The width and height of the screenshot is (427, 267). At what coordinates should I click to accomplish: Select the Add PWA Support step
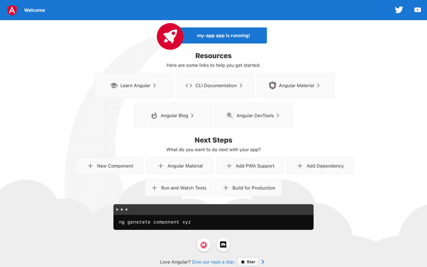tap(250, 166)
